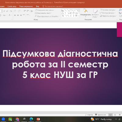
Task: Align text to the left
Action: click(15, 15)
